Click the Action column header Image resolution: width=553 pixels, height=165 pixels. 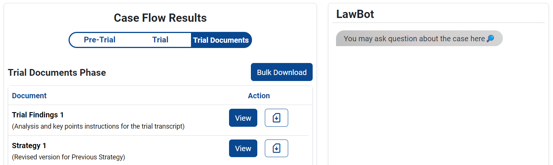[x=259, y=96]
